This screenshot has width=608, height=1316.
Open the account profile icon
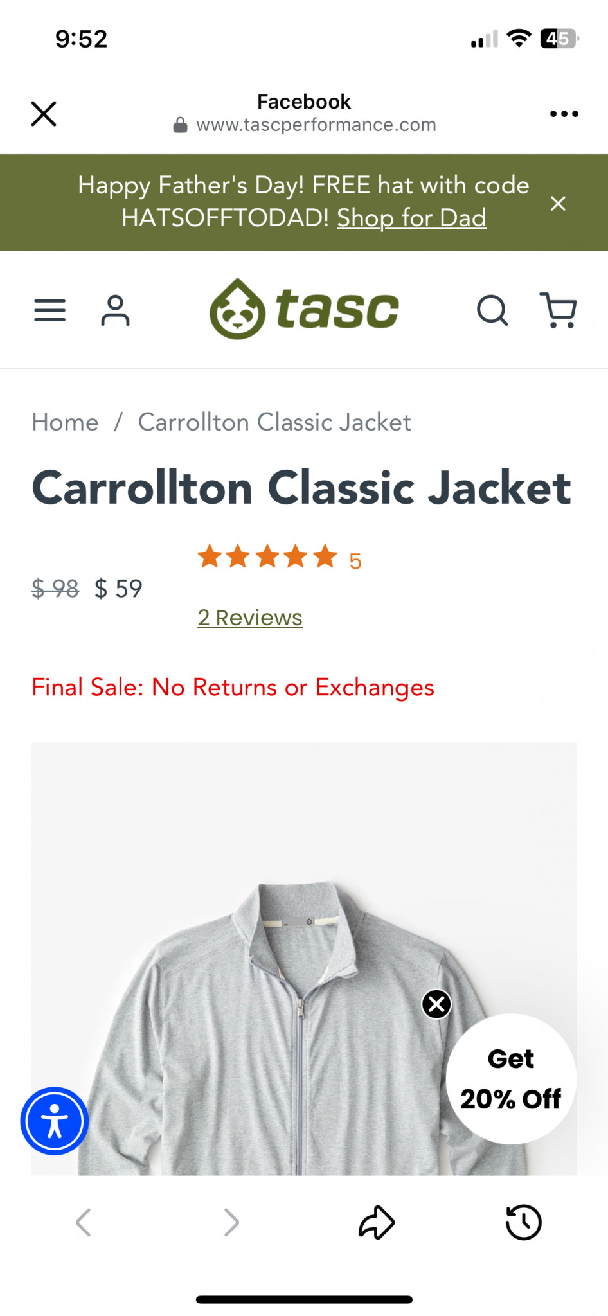click(x=115, y=310)
